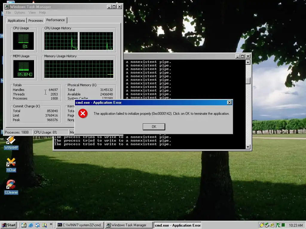Viewport: 306px width, 229px height.
Task: Click the Totals Processes value 1808
Action: (54, 98)
